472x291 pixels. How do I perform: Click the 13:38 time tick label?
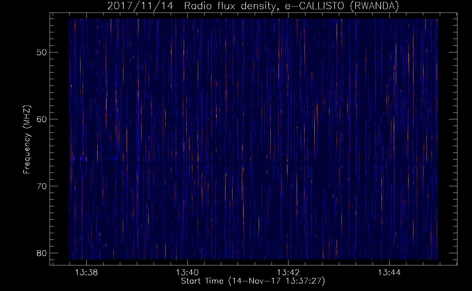pyautogui.click(x=86, y=273)
